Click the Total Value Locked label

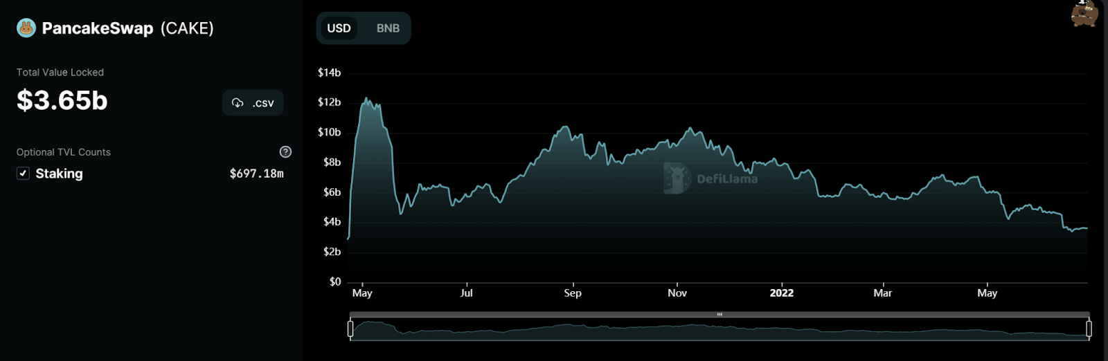[x=60, y=73]
